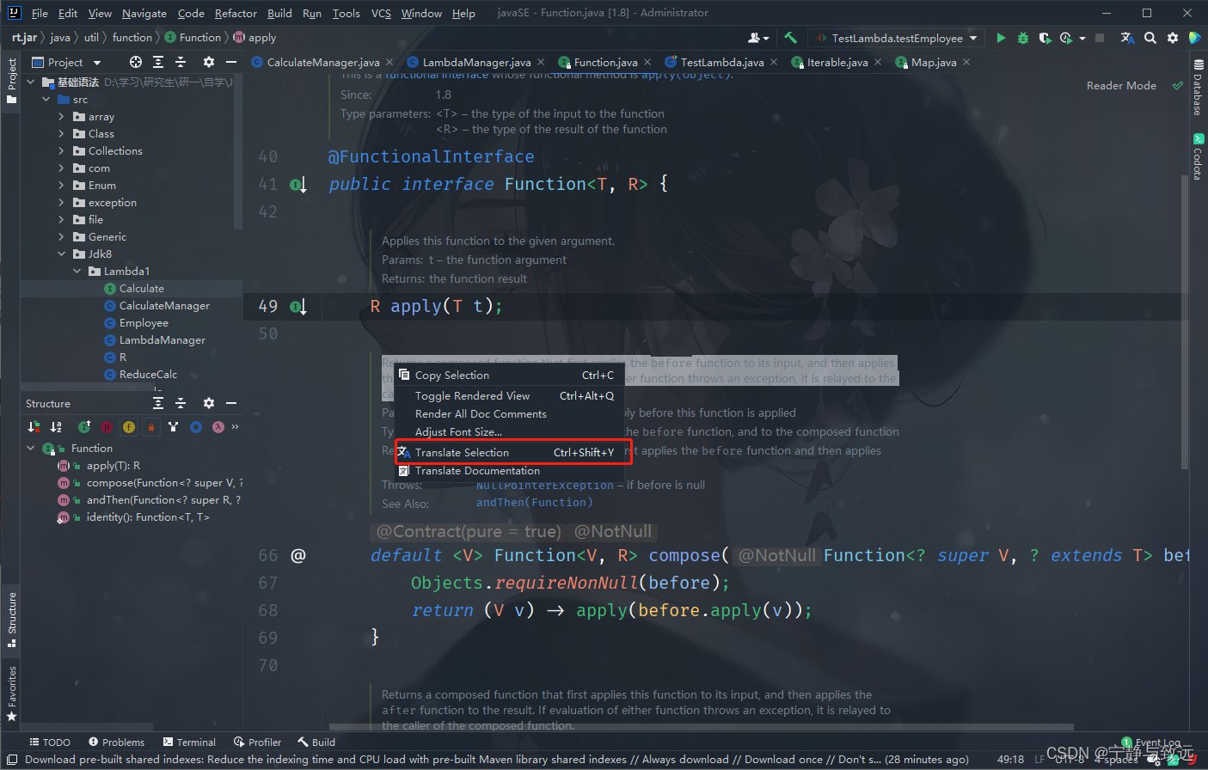Show more Structure toolbar items chevron
Viewport: 1208px width, 770px height.
235,427
